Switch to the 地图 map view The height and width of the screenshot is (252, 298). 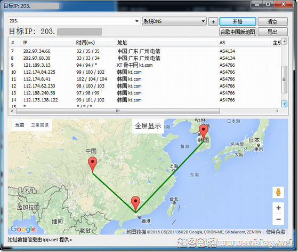coord(20,125)
